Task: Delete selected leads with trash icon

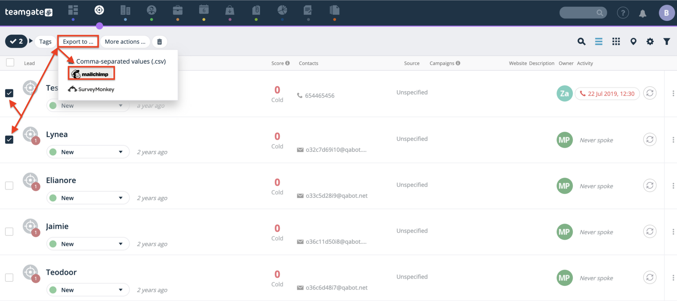Action: (160, 42)
